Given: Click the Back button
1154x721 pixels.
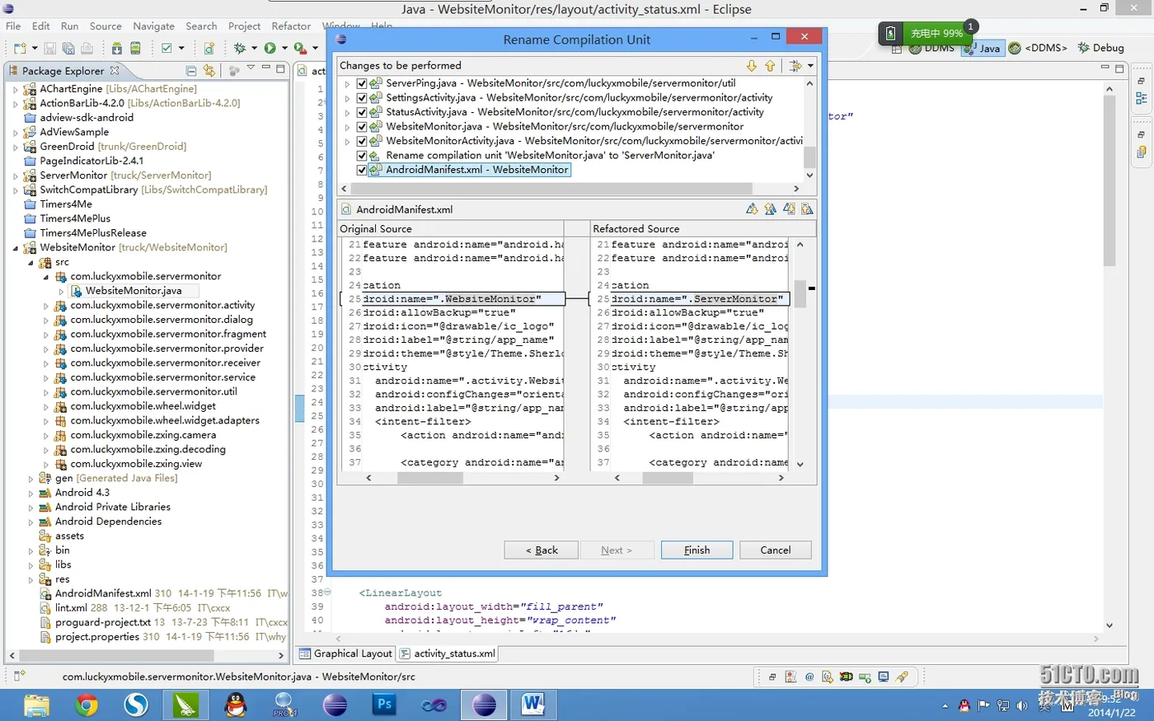Looking at the screenshot, I should pos(542,550).
